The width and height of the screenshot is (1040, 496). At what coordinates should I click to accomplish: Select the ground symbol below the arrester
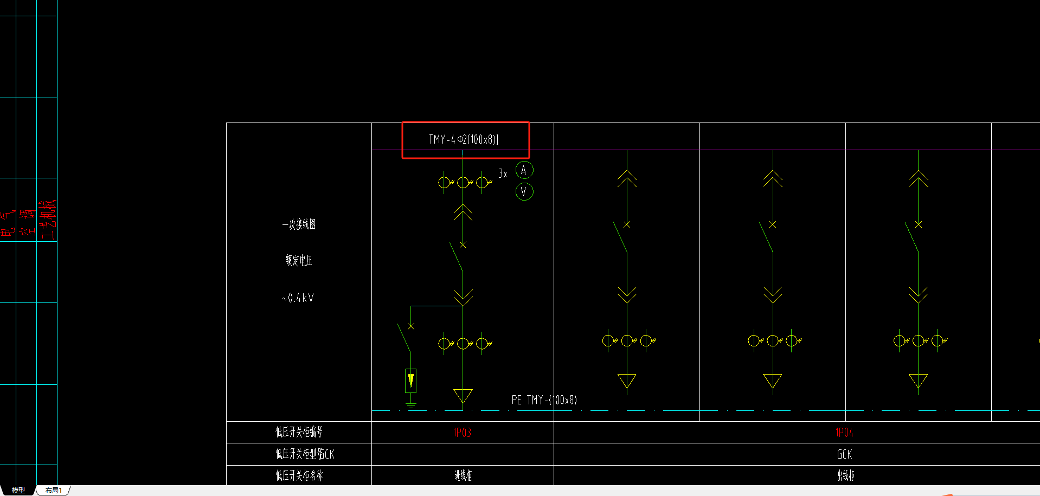411,405
